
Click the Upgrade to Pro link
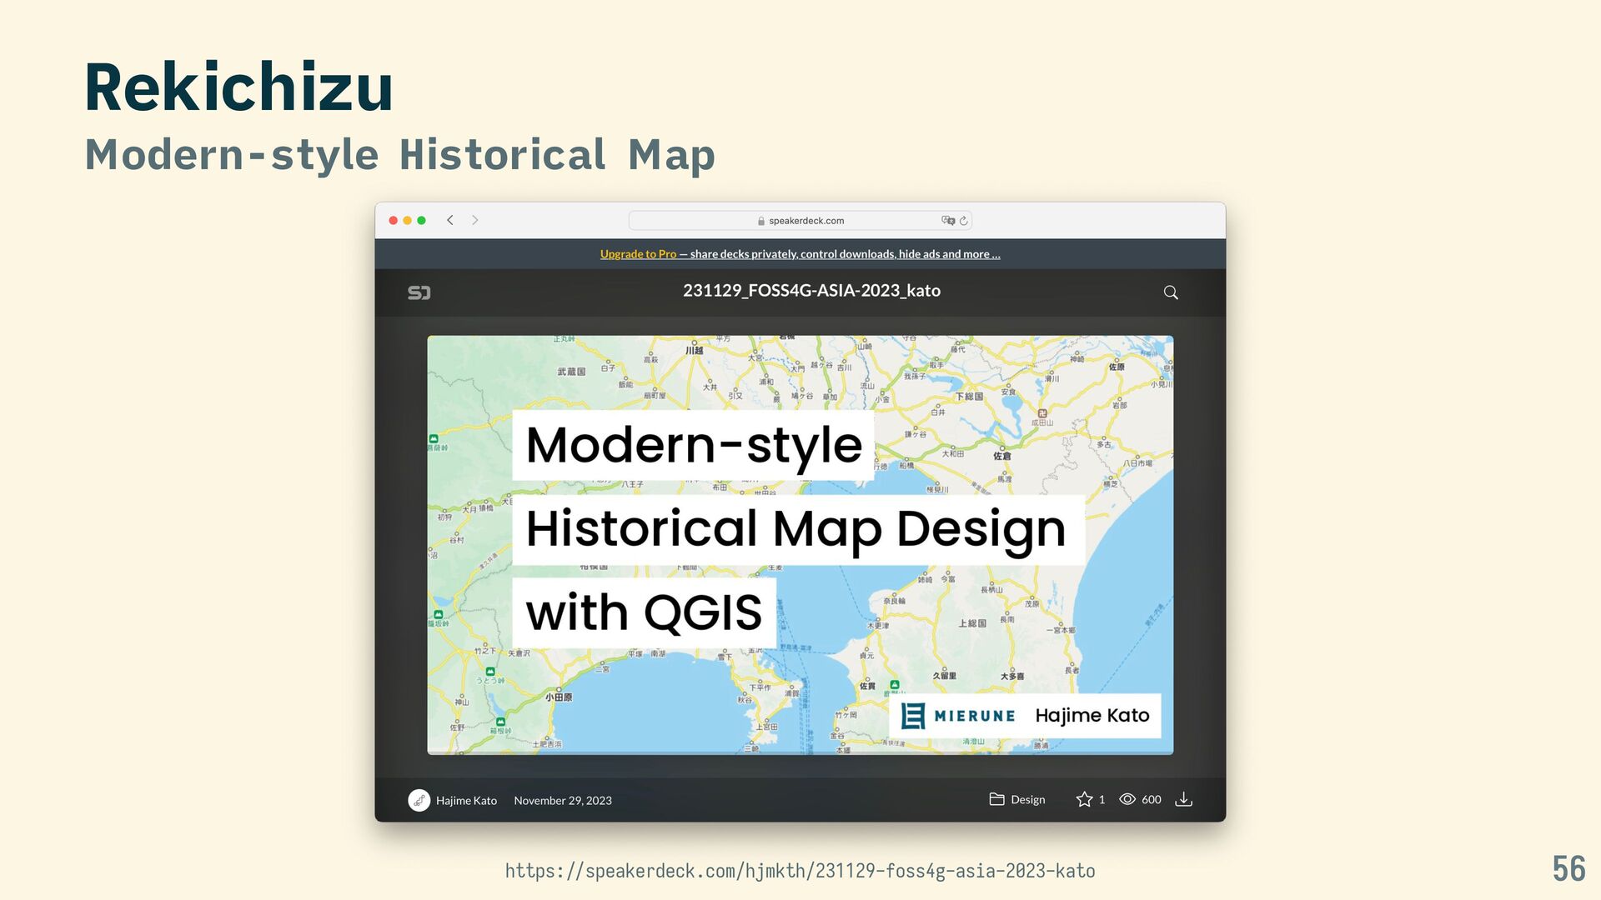638,254
